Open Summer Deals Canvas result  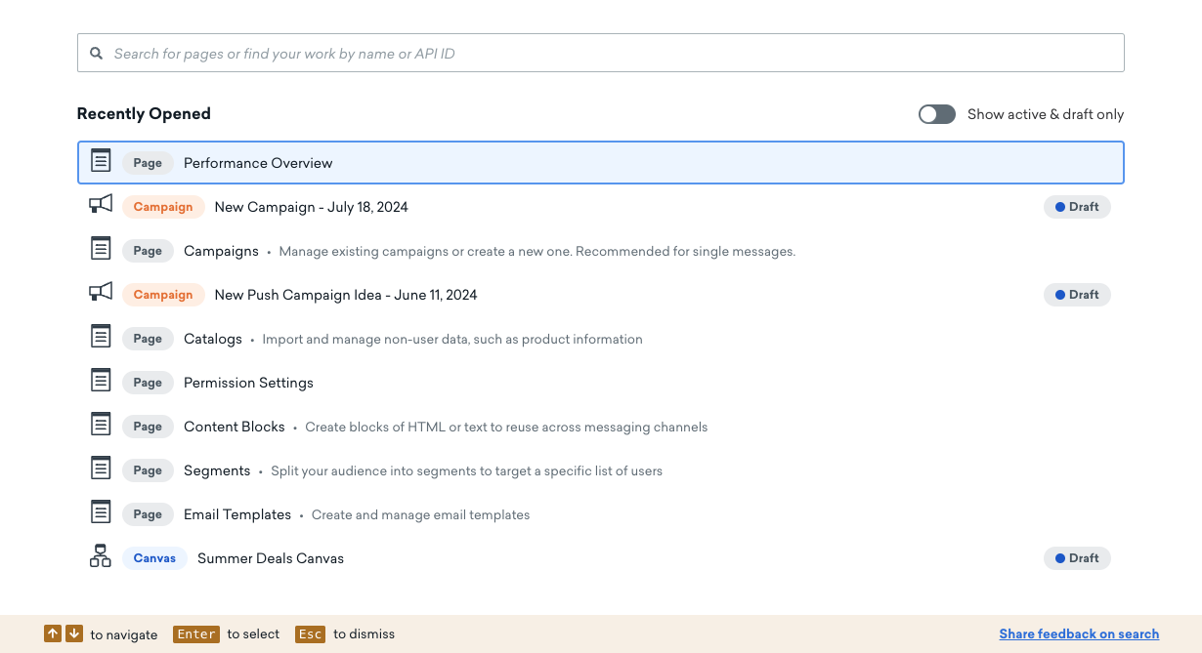[601, 558]
